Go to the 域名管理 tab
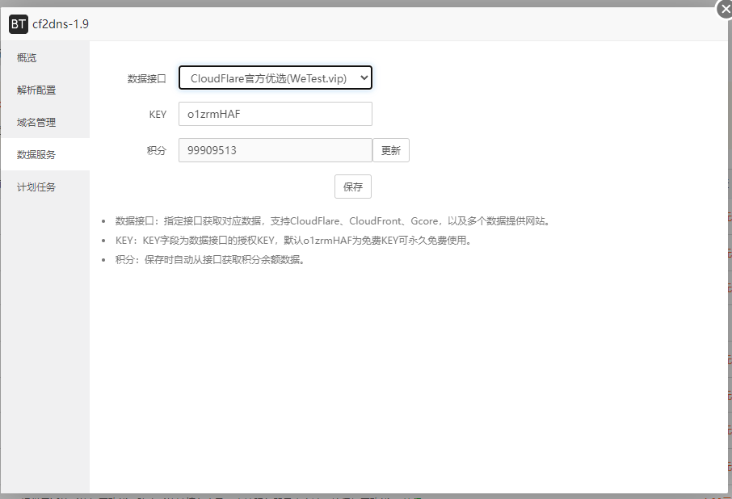 point(45,122)
